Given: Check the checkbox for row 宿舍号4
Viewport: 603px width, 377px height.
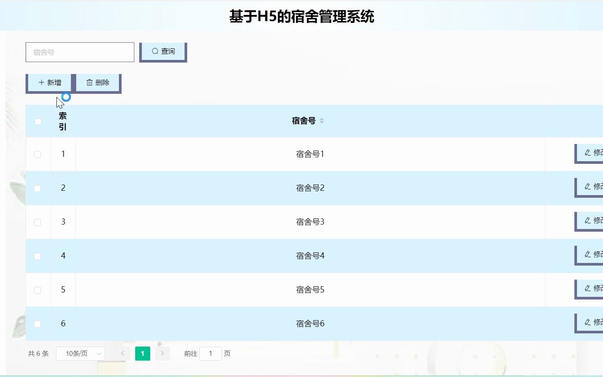Looking at the screenshot, I should [x=37, y=256].
